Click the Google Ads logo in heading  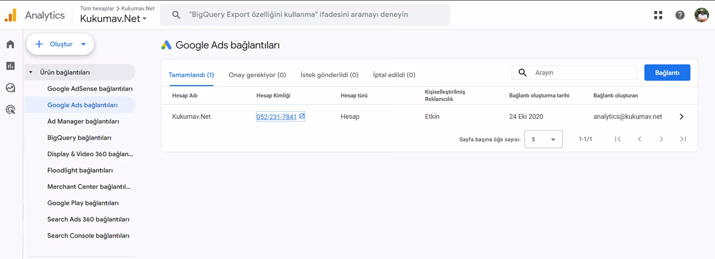166,45
